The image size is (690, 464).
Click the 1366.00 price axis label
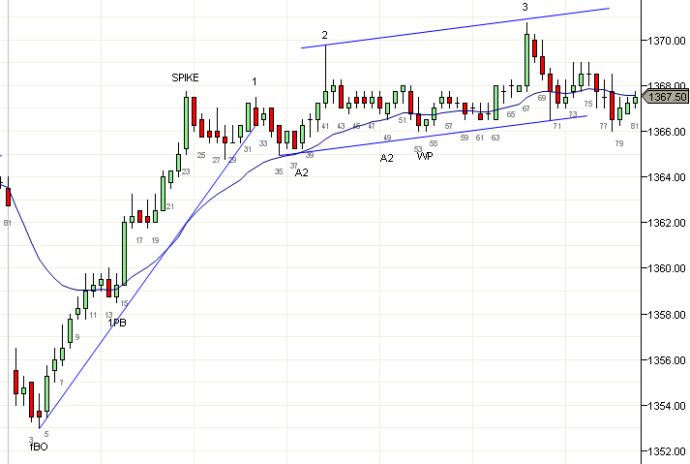pyautogui.click(x=666, y=132)
